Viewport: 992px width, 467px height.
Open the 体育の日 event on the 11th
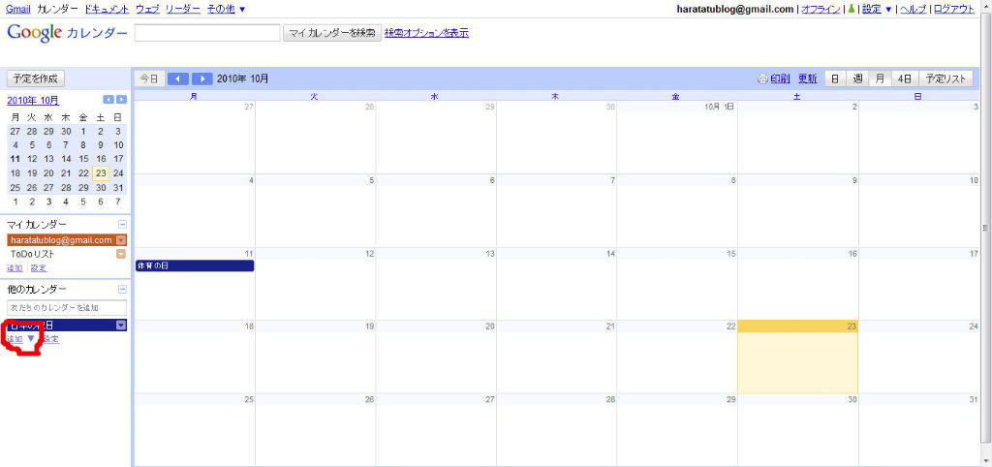195,265
